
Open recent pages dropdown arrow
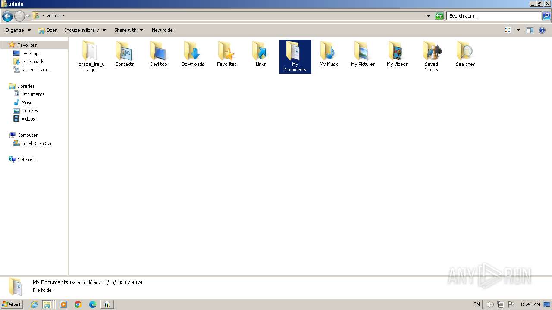click(28, 16)
